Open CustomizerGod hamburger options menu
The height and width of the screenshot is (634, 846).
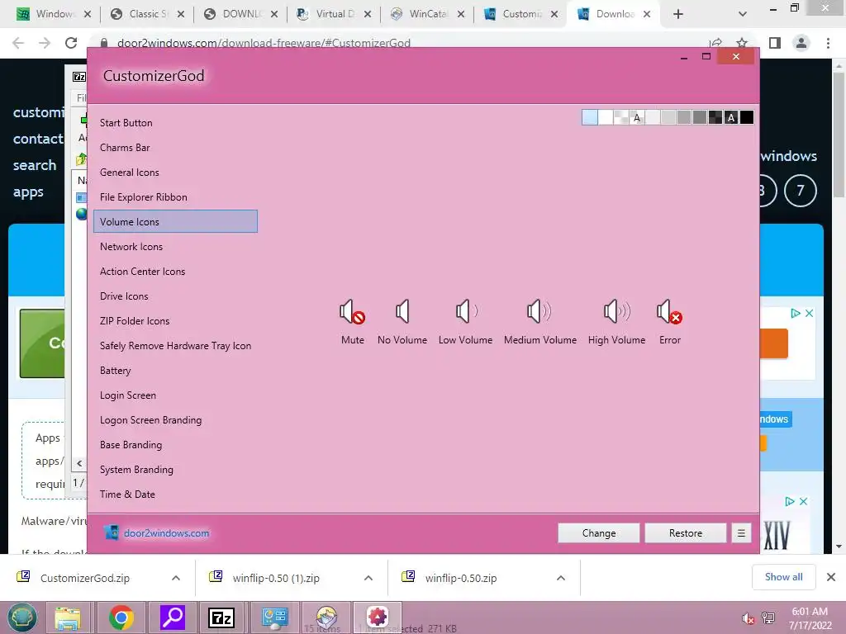[x=741, y=533]
